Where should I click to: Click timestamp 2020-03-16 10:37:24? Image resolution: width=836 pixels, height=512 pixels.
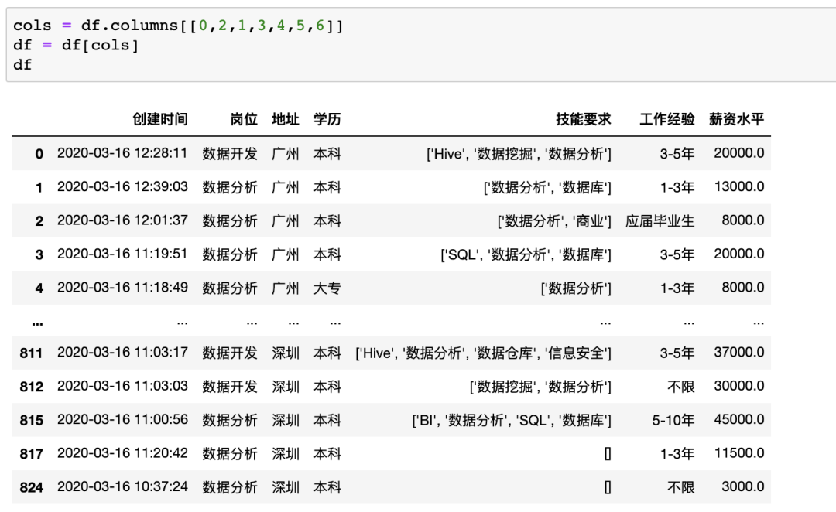click(x=122, y=487)
